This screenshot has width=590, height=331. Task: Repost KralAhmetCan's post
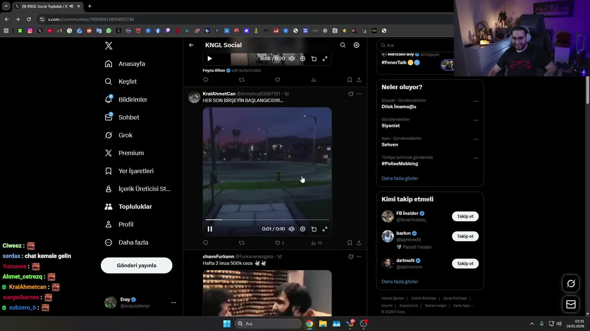pos(242,243)
